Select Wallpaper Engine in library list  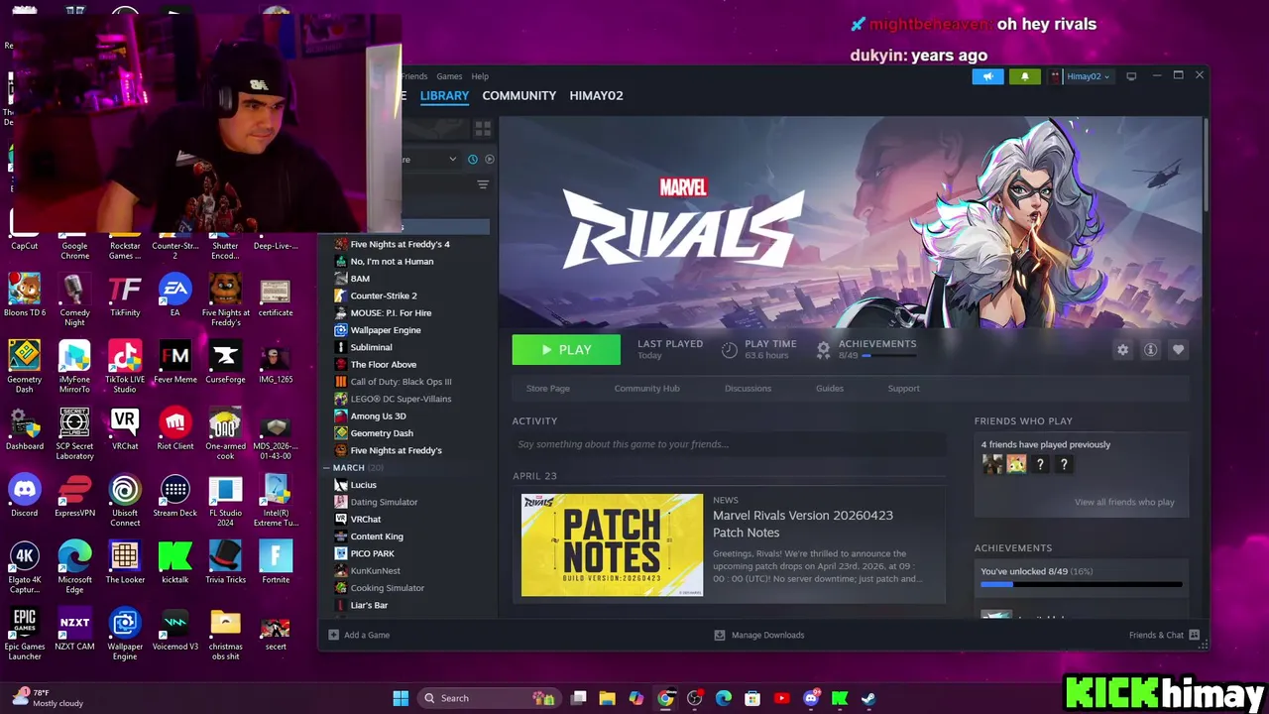coord(386,330)
